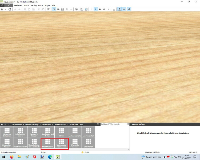Click the back chevron in menu bar

(x=2, y=5)
